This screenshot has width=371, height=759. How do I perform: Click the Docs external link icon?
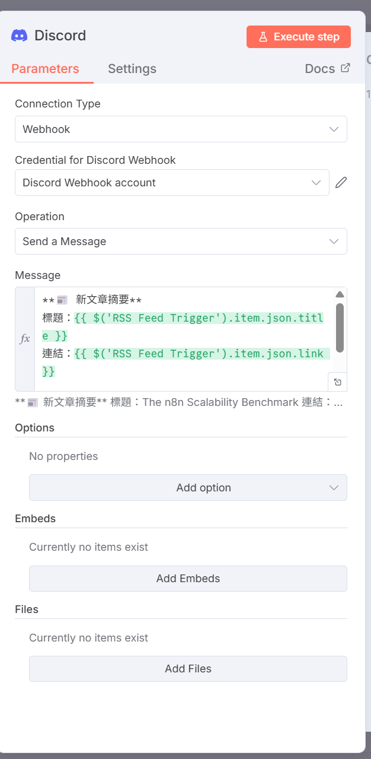point(346,68)
